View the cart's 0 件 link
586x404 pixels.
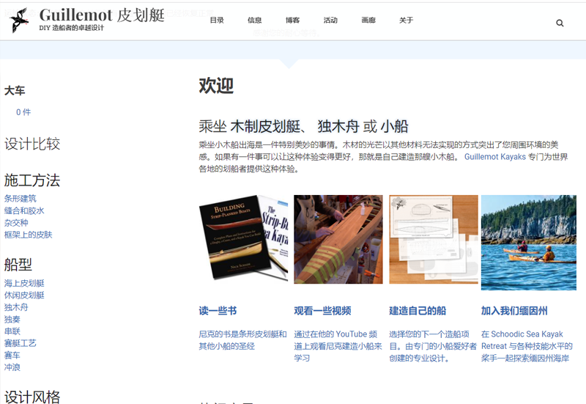pos(23,112)
